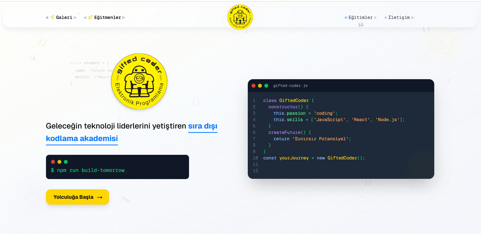Click the green dot in the npm terminal

point(66,162)
